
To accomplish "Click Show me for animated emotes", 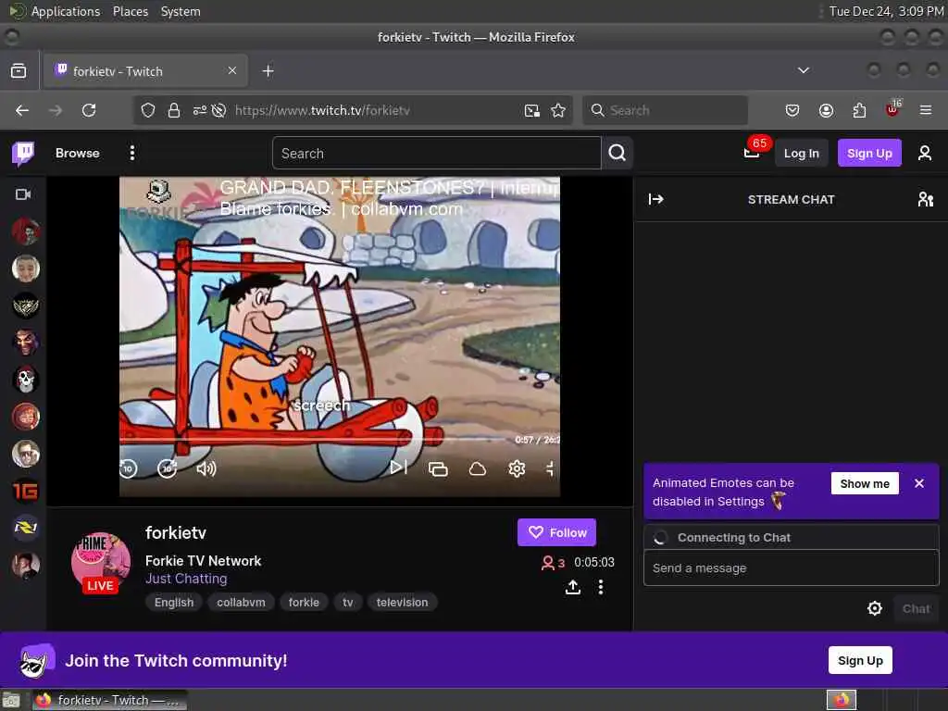I will point(865,483).
